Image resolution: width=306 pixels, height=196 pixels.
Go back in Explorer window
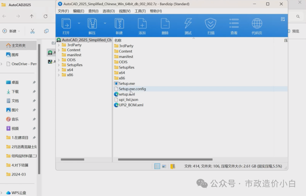click(4, 16)
